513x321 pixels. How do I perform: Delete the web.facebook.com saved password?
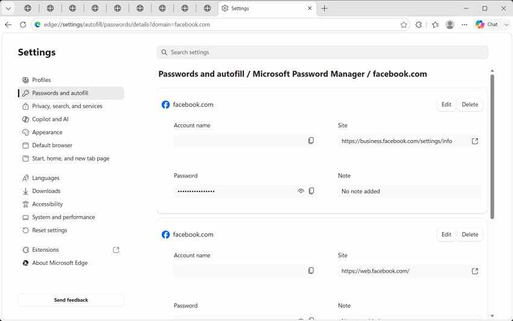(470, 234)
